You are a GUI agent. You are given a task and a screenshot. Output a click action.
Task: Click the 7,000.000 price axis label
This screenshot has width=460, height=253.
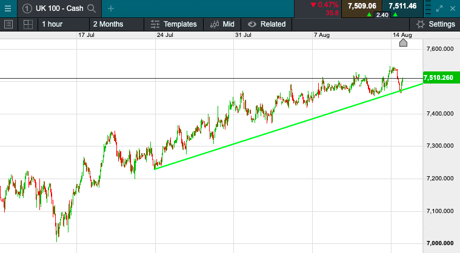(x=440, y=243)
